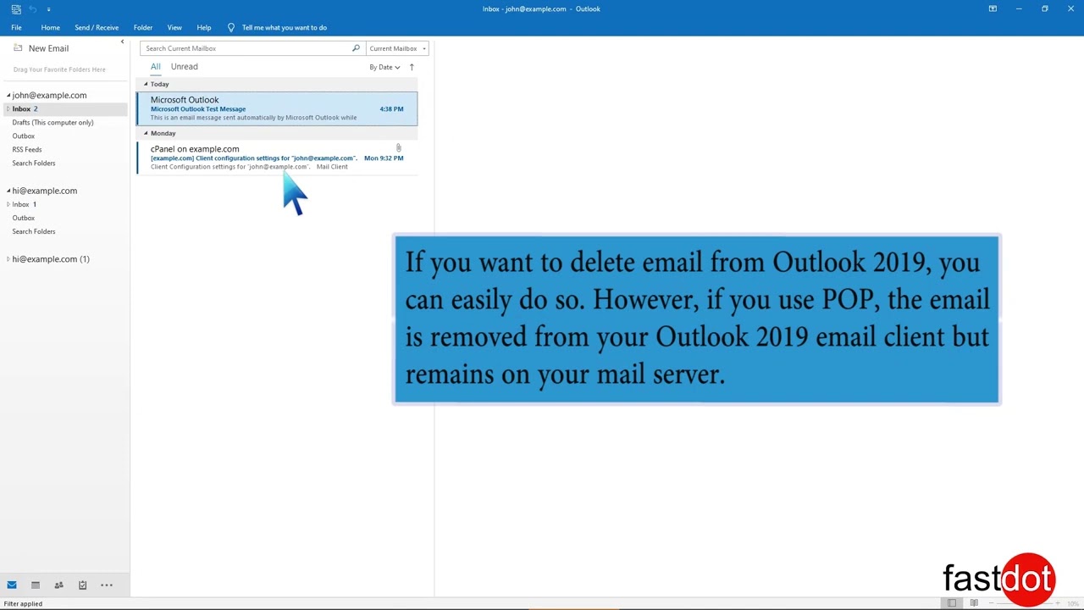Select the Folder ribbon tab
Screen dimensions: 1084x610
142,27
